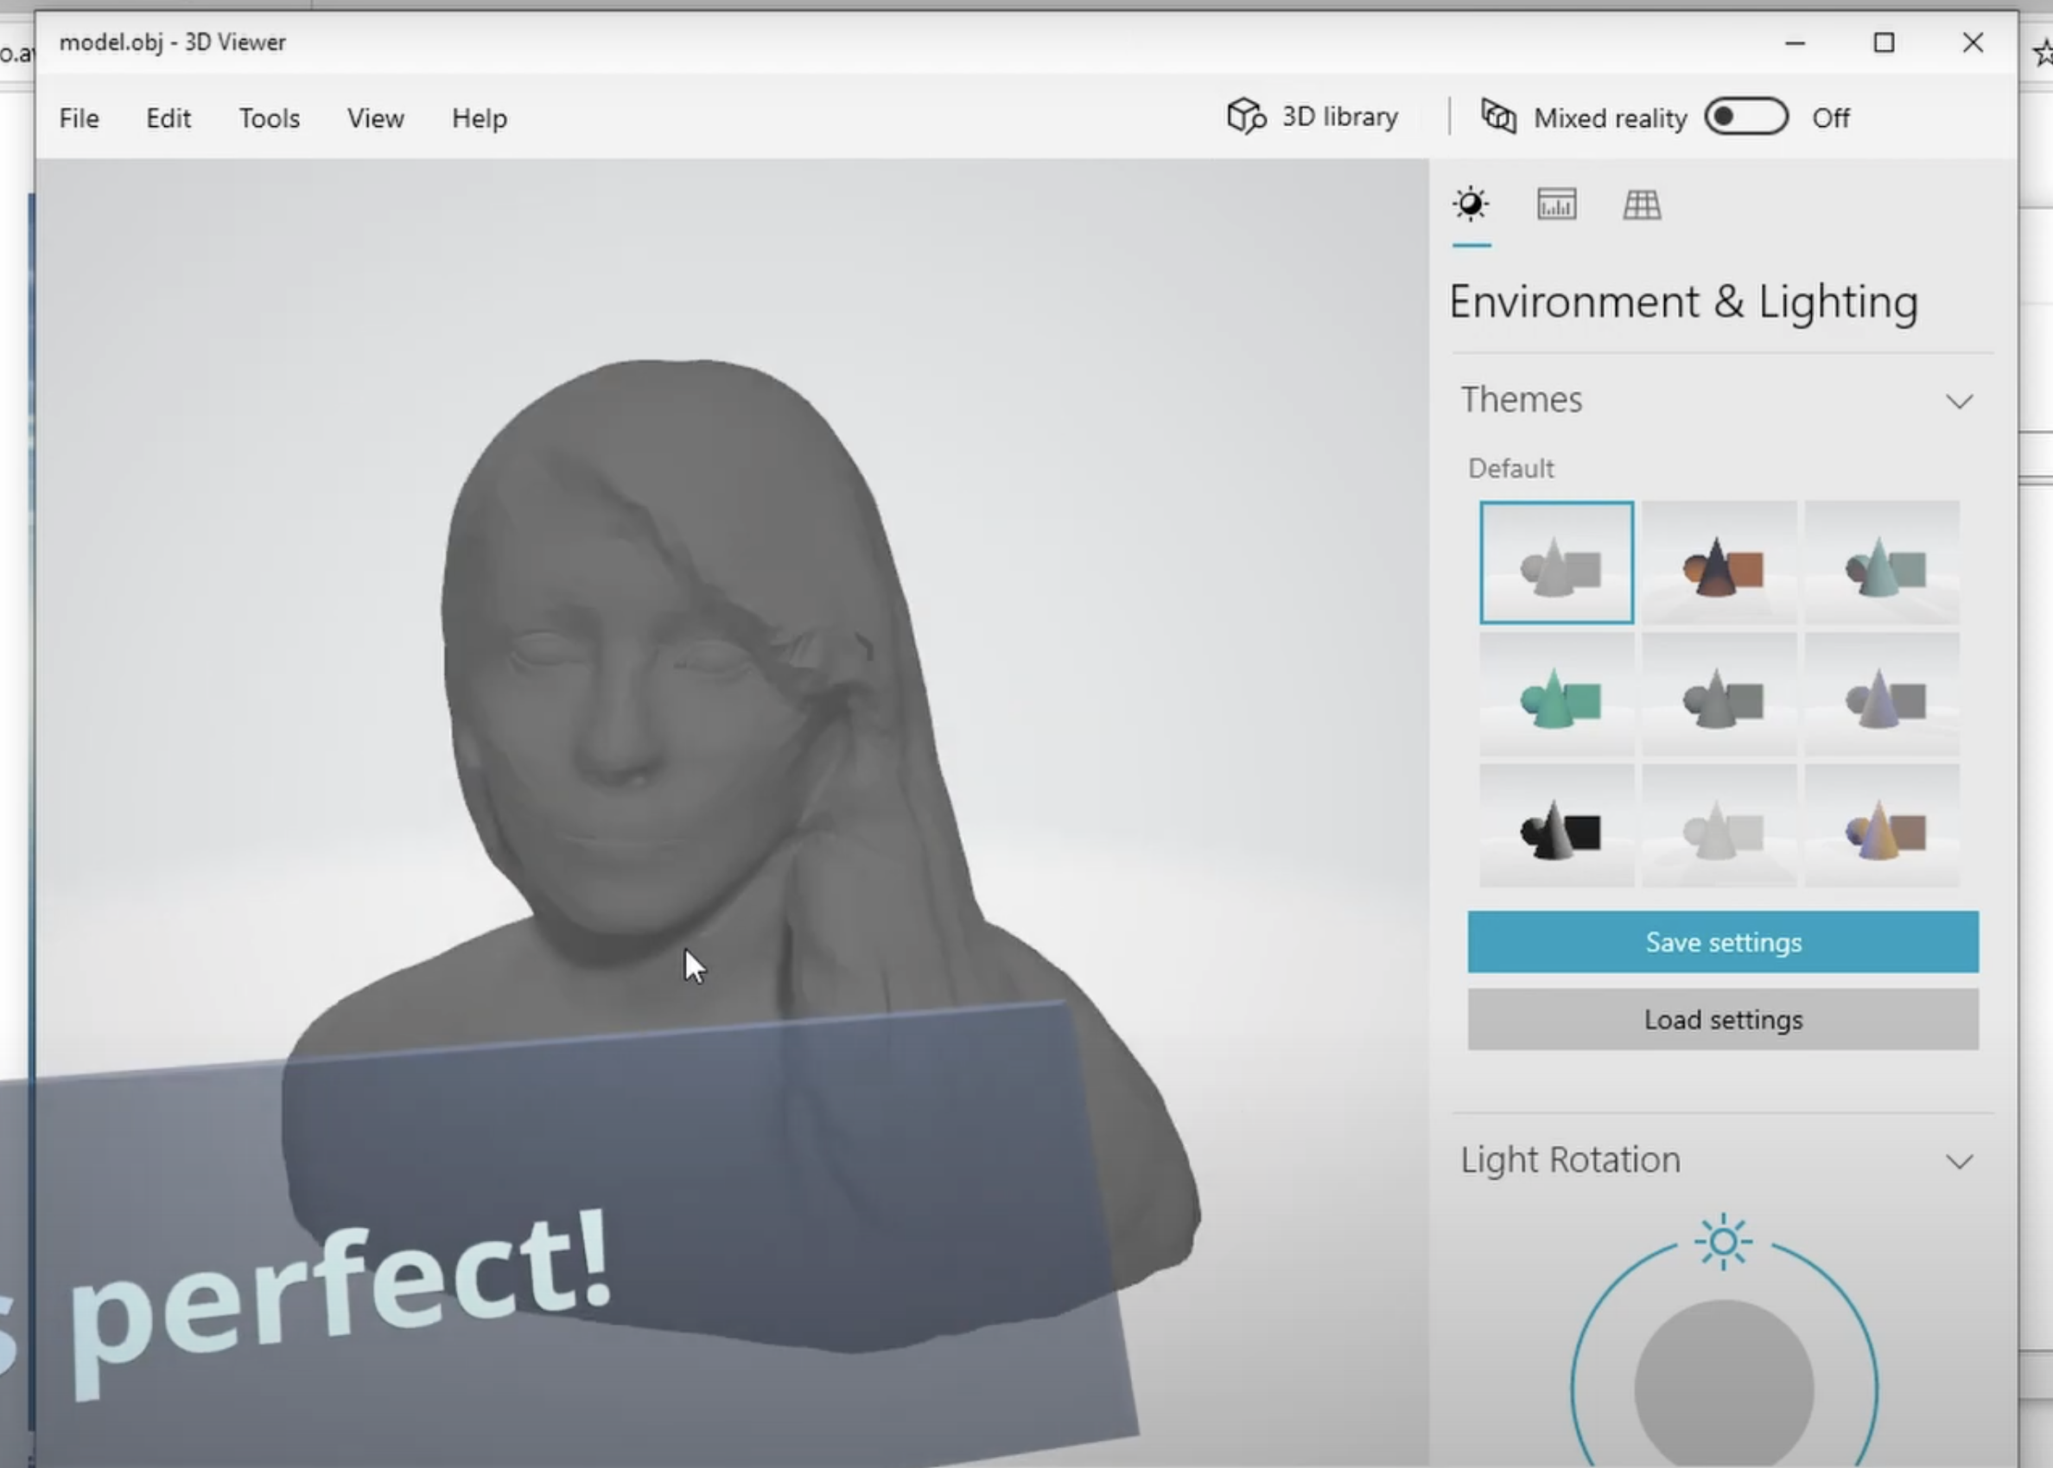Screen dimensions: 2053x1468
Task: Choose the bright green theme swatch
Action: (1556, 694)
